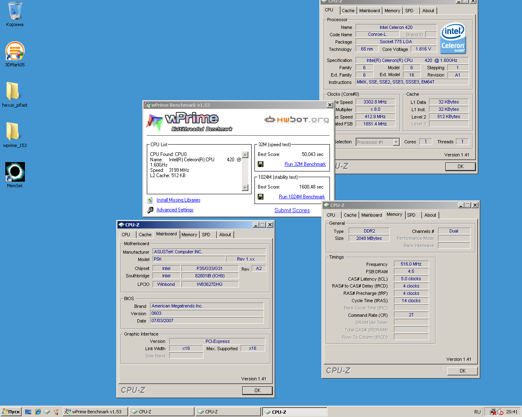
Task: Minimize the CPU-Z Mainboard window
Action: pyautogui.click(x=256, y=225)
